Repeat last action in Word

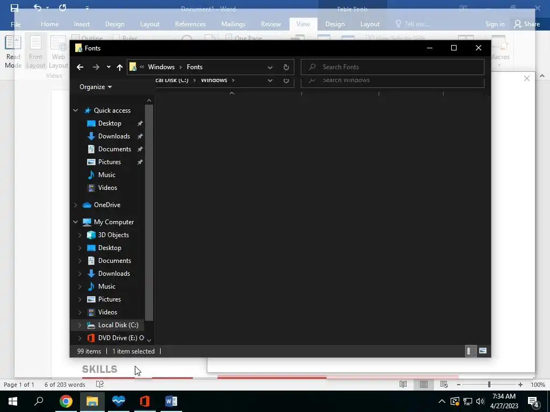(63, 8)
